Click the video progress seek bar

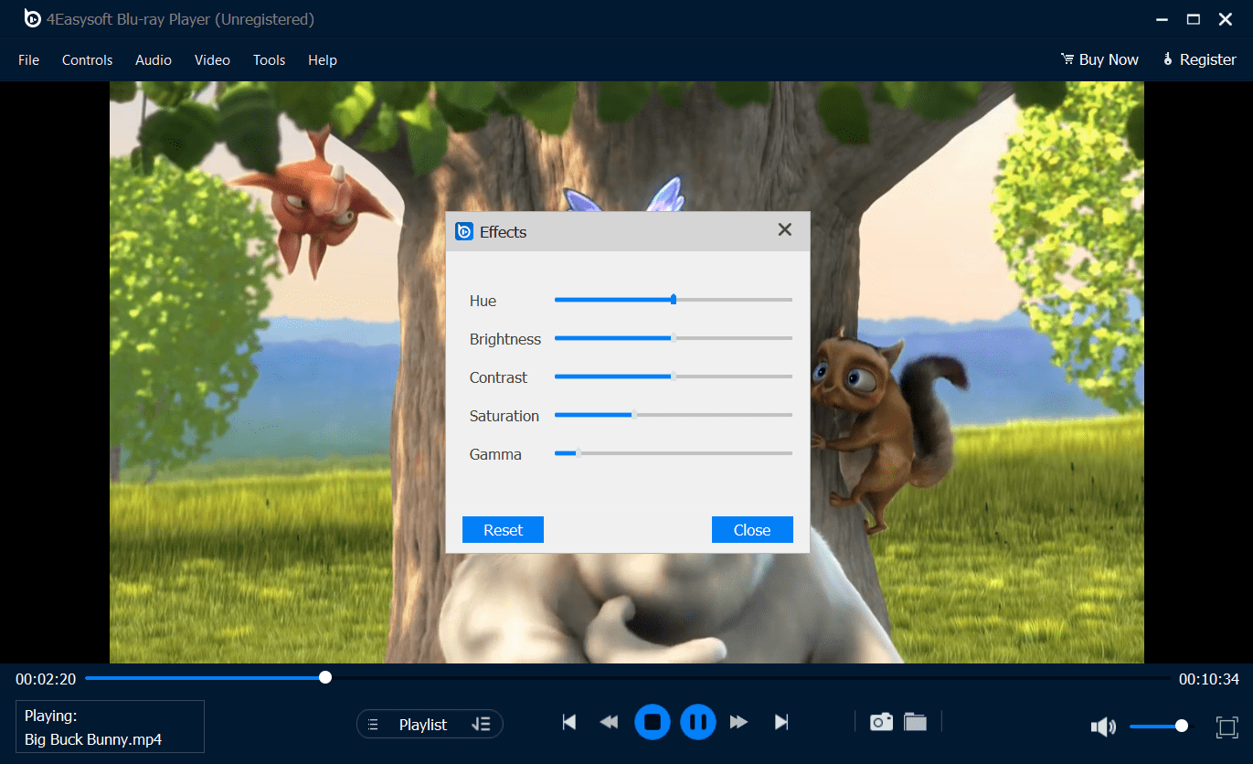[x=628, y=678]
